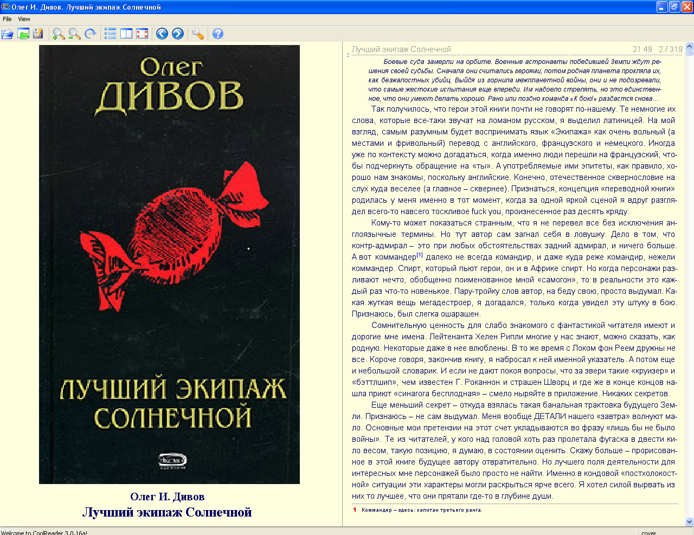Viewport: 694px width, 535px height.
Task: Toggle the two-page view layout icon
Action: [x=126, y=34]
